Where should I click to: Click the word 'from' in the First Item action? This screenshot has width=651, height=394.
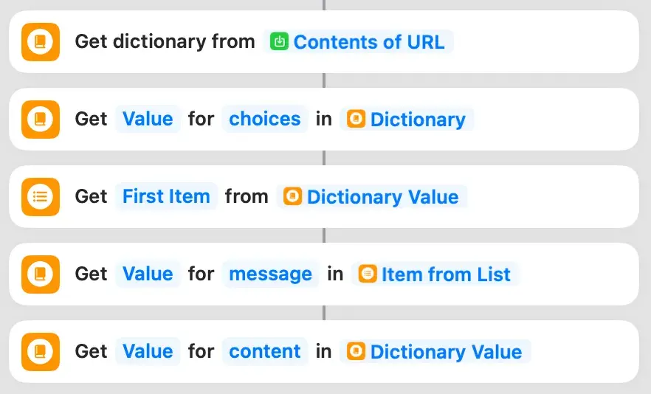247,197
